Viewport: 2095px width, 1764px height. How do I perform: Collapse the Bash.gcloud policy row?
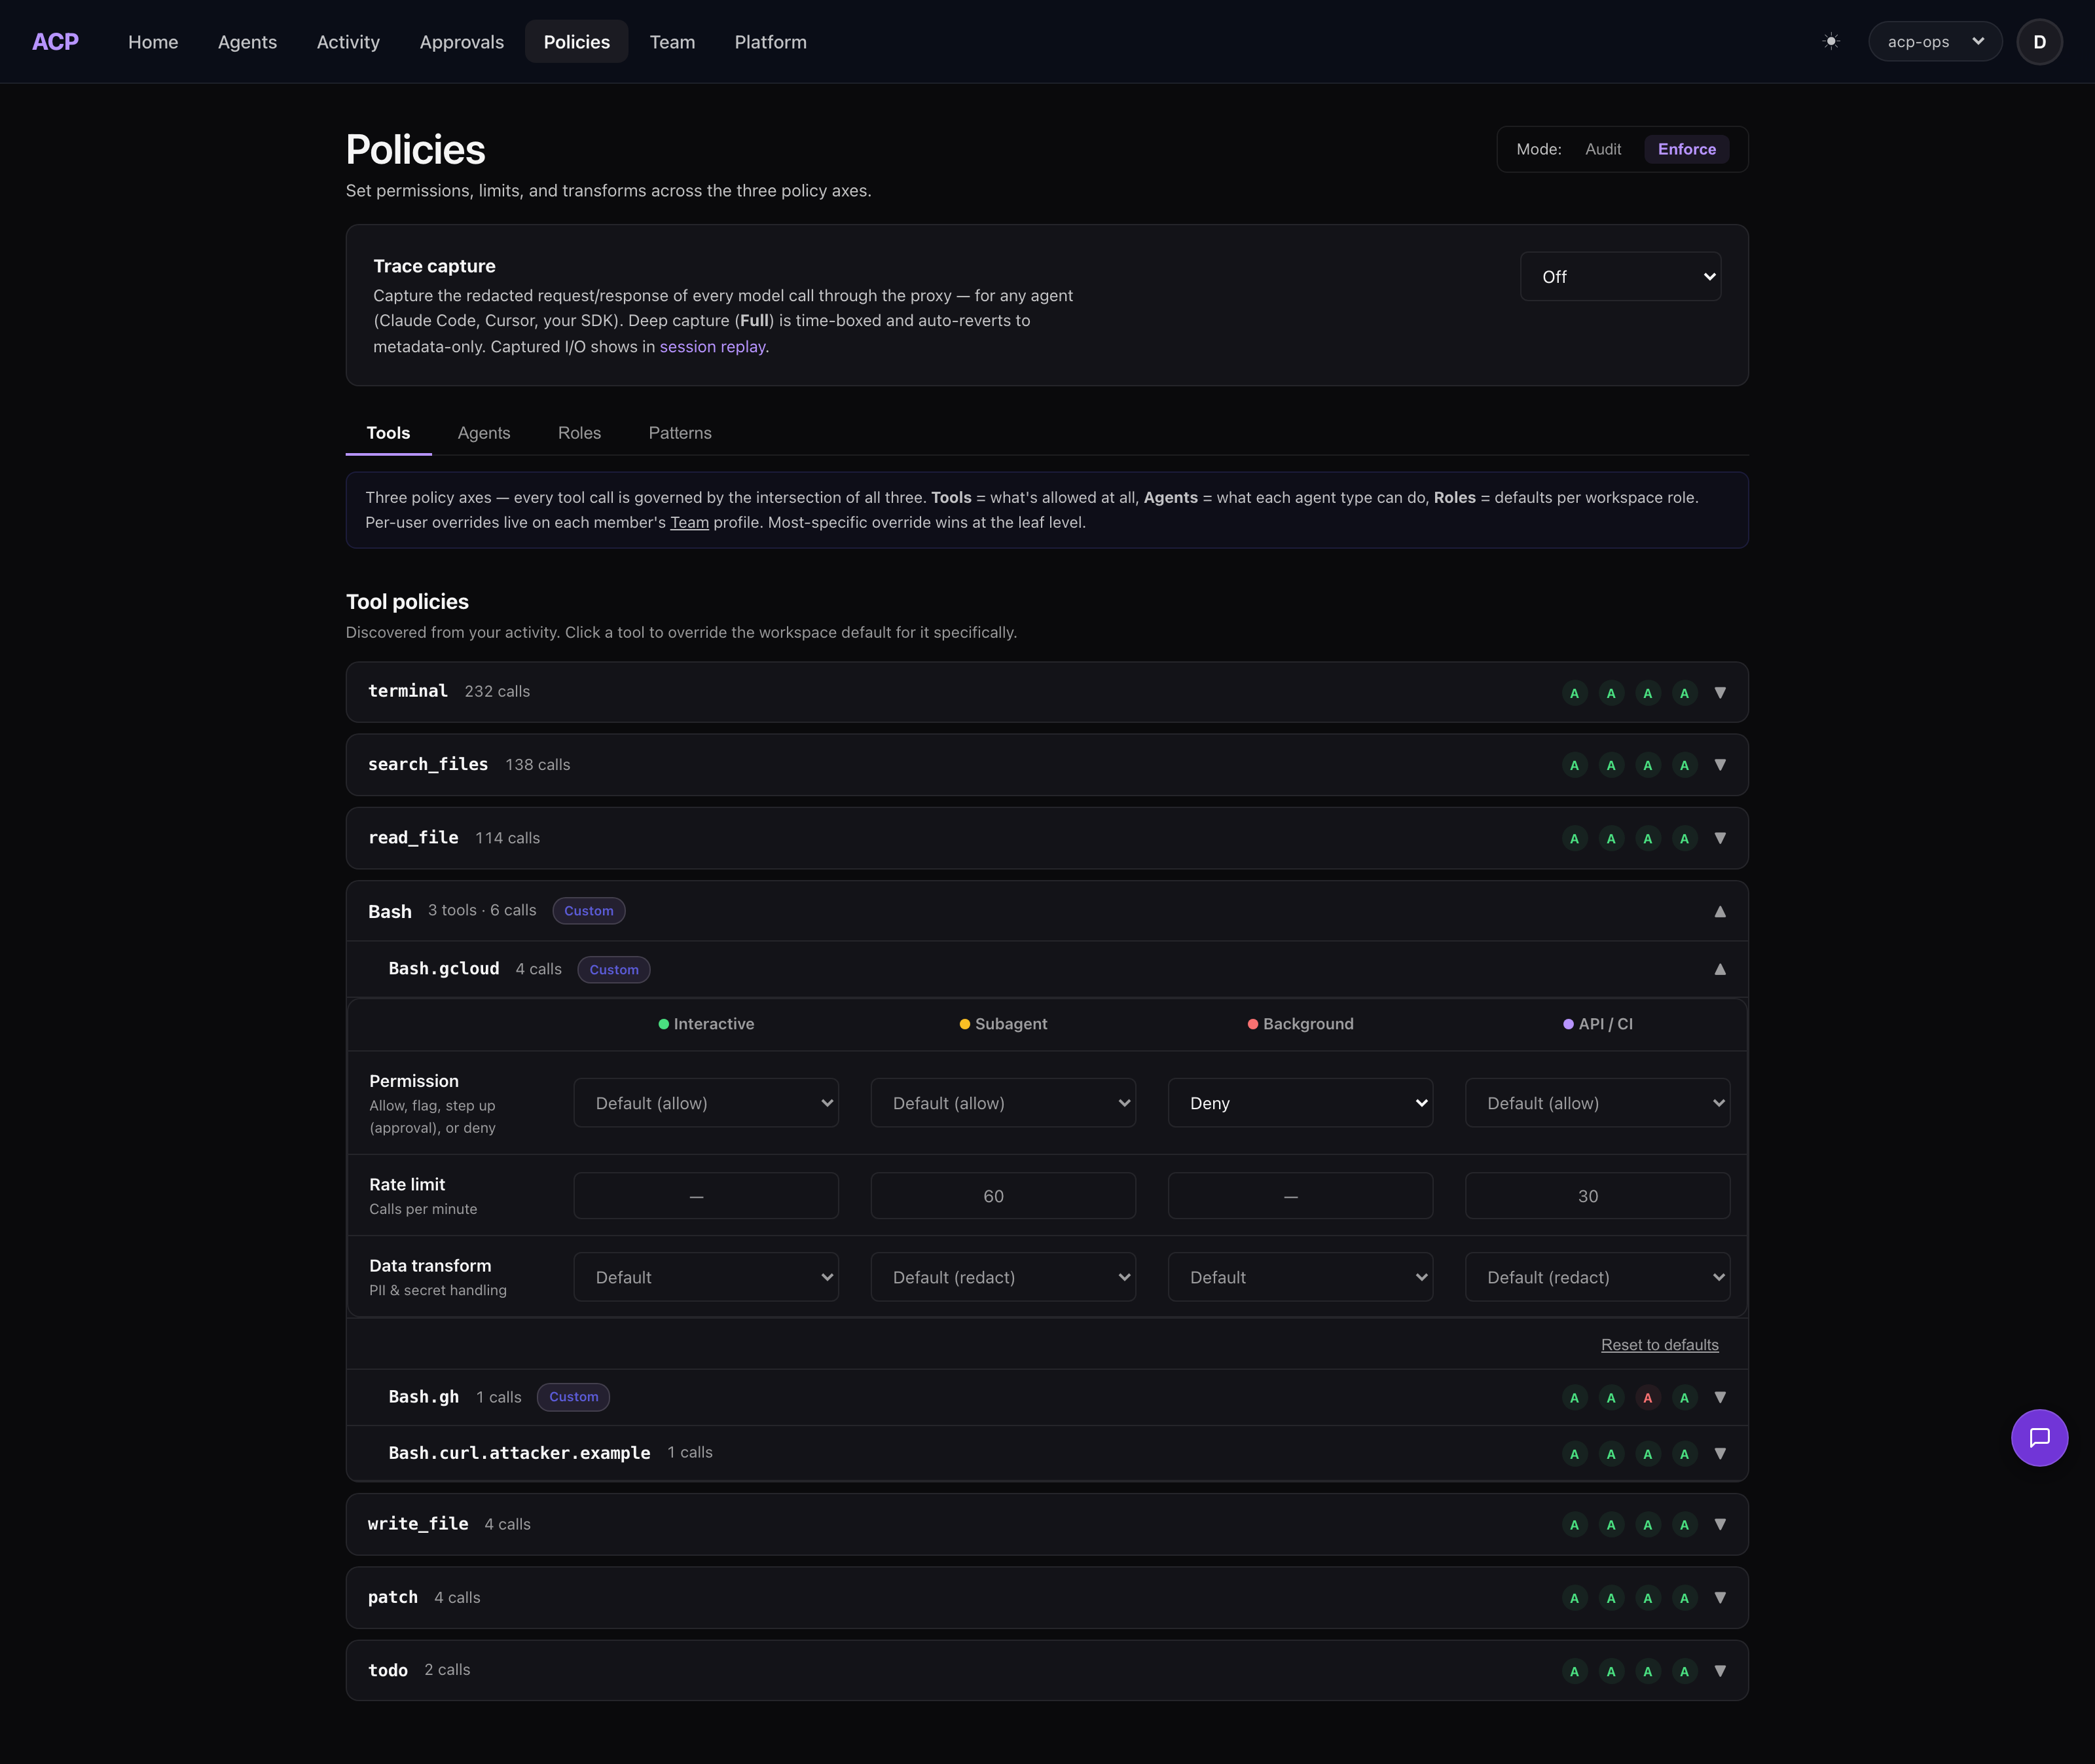point(1720,969)
